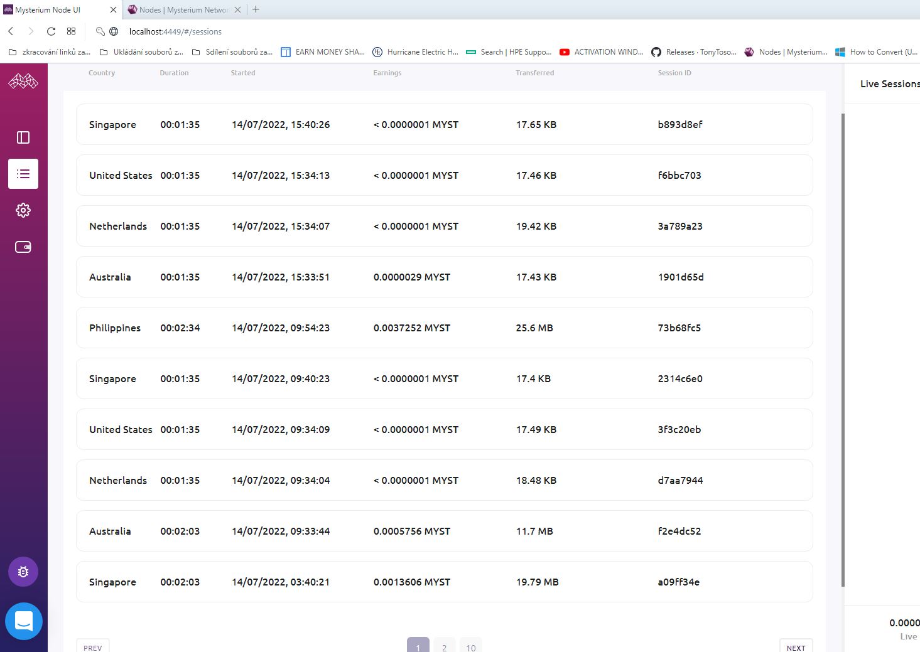Image resolution: width=920 pixels, height=652 pixels.
Task: Click the search magnifier icon in the address bar
Action: pyautogui.click(x=100, y=31)
